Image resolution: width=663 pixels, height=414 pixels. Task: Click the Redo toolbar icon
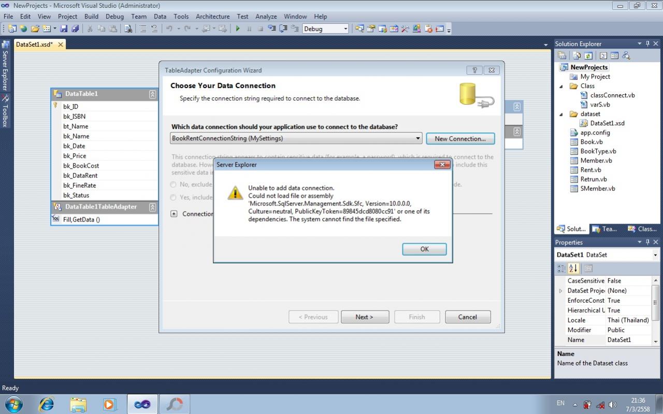[x=188, y=29]
